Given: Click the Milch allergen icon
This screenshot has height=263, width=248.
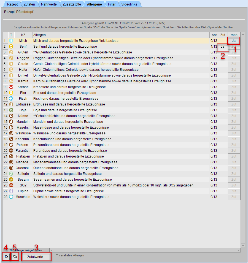Looking at the screenshot, I should pos(11,41).
